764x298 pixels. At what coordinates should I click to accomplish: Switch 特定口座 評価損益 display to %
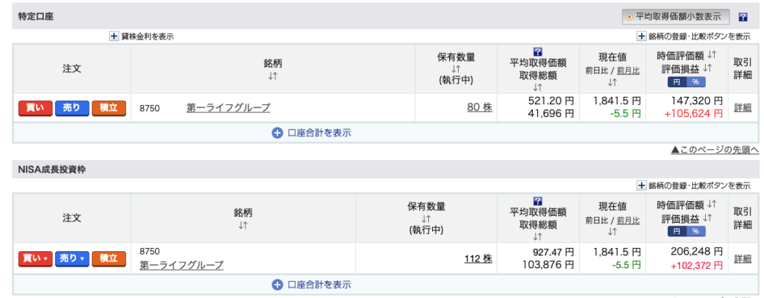click(x=695, y=82)
